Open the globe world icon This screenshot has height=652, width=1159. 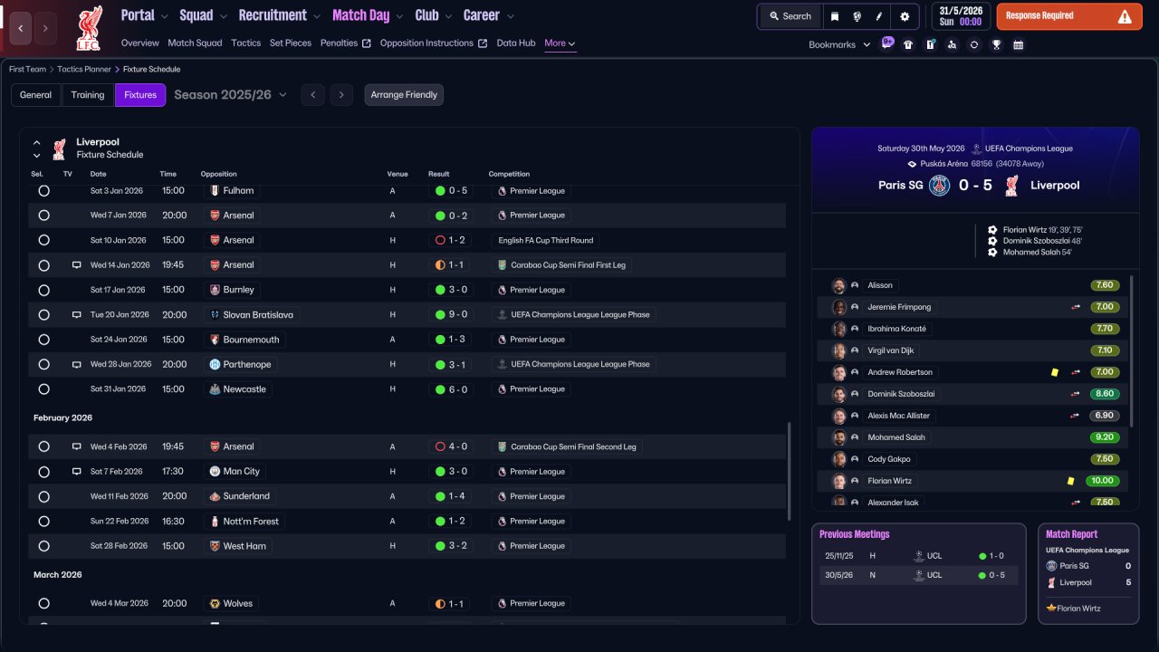[857, 16]
